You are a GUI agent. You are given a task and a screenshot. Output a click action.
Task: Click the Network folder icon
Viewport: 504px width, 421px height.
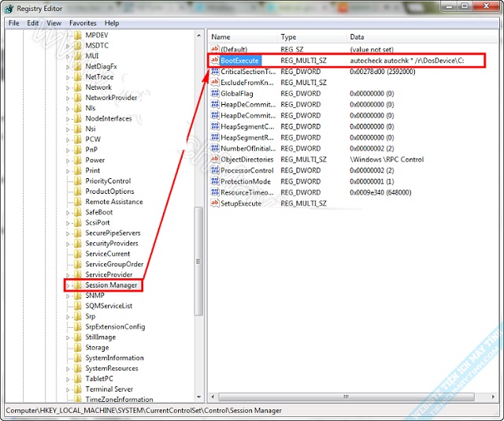pos(77,88)
